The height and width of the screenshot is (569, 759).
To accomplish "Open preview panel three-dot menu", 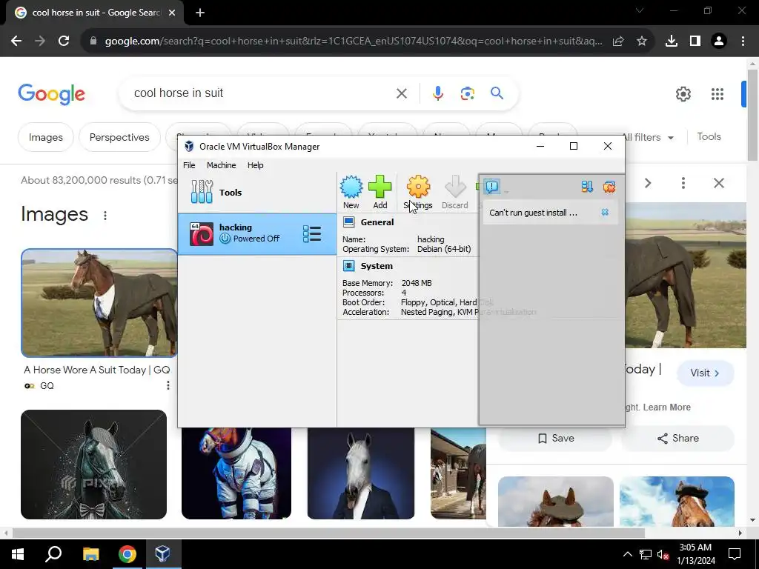I will click(683, 183).
